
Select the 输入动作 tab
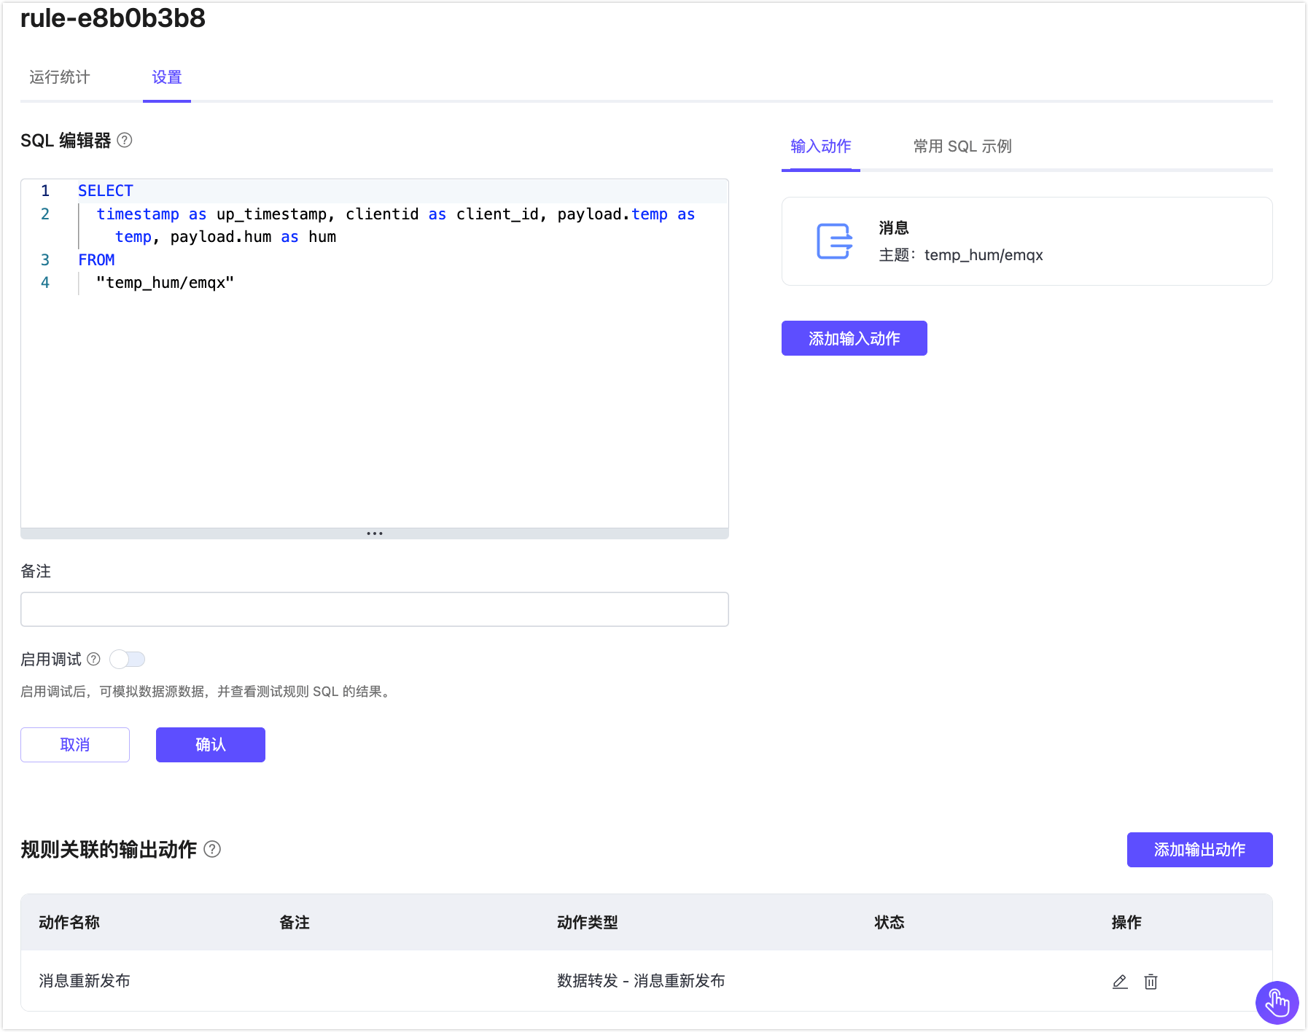click(820, 146)
